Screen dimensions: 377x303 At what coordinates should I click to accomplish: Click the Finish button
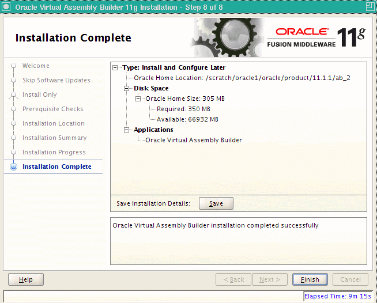click(310, 279)
